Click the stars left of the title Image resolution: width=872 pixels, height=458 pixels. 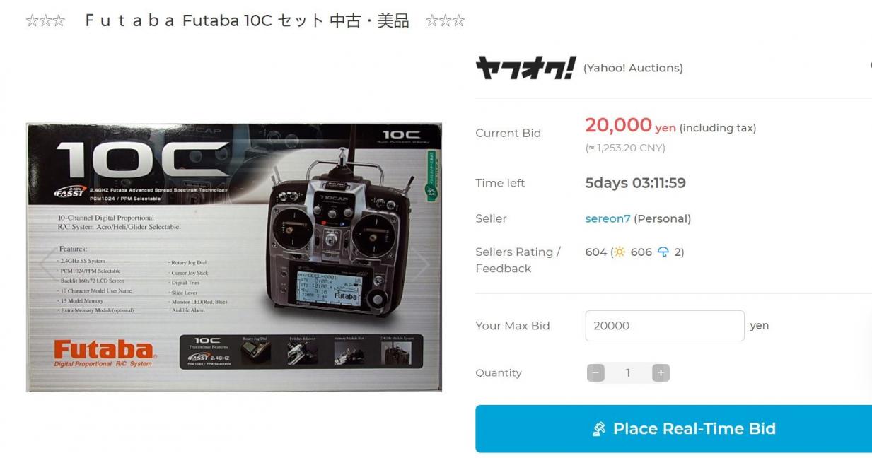click(x=45, y=21)
